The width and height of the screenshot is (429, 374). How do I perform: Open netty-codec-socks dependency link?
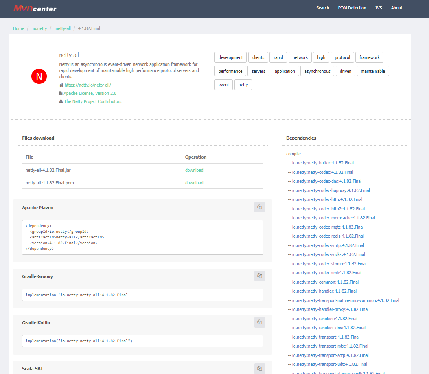328,254
